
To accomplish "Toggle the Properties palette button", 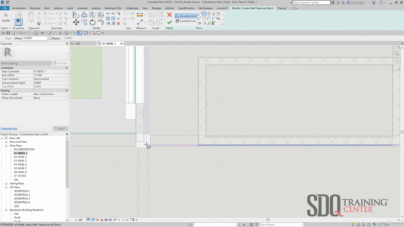I will tap(18, 22).
